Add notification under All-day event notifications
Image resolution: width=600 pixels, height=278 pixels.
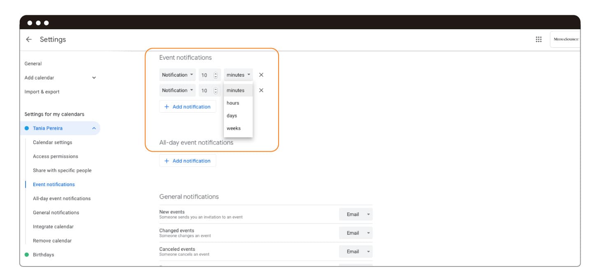point(188,161)
